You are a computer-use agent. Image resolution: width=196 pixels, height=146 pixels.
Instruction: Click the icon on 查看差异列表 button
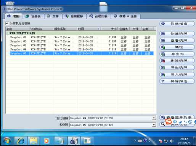(x=163, y=118)
